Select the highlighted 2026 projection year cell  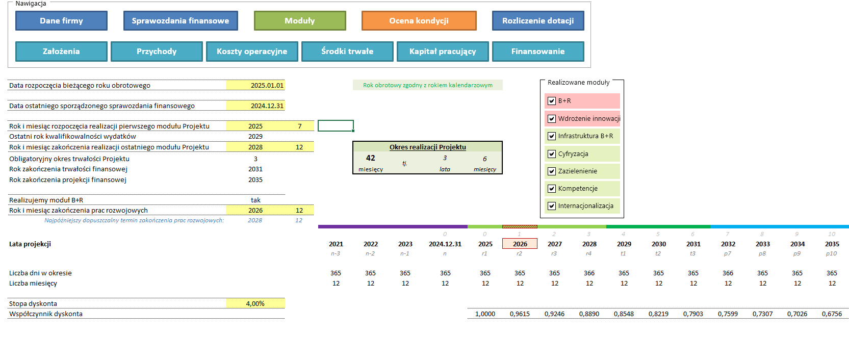[x=520, y=244]
